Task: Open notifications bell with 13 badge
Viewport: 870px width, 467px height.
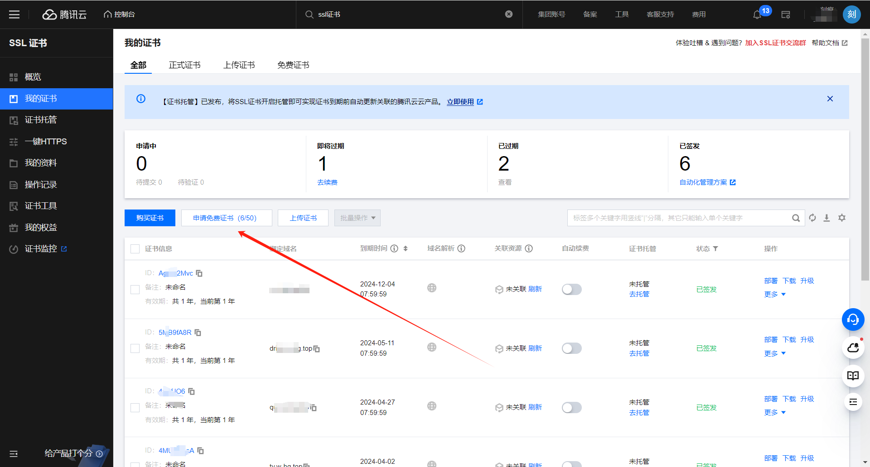Action: tap(757, 14)
